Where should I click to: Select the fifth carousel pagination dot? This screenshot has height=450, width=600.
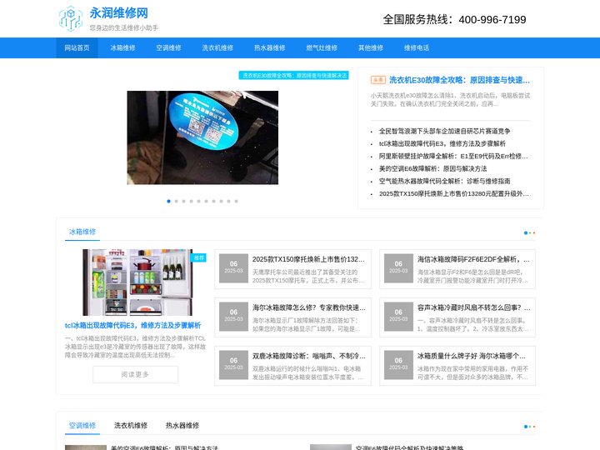(x=198, y=202)
